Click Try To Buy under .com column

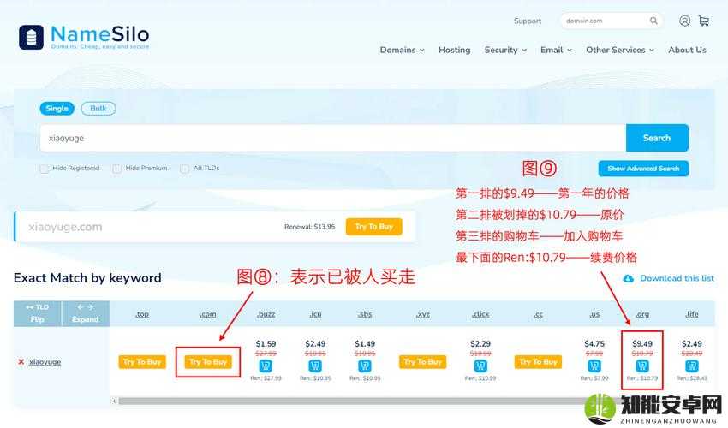point(208,361)
